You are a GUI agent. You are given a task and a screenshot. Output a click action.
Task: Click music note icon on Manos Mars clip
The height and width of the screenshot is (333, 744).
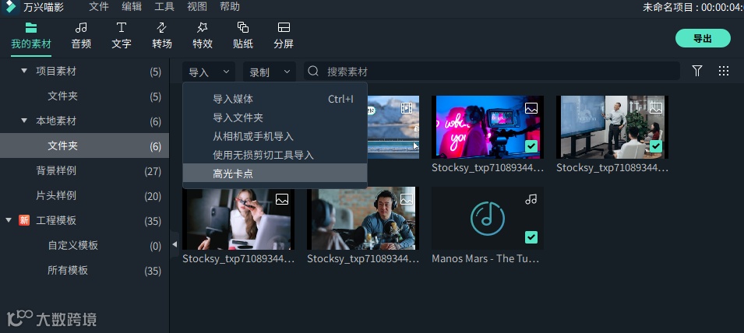click(x=531, y=199)
